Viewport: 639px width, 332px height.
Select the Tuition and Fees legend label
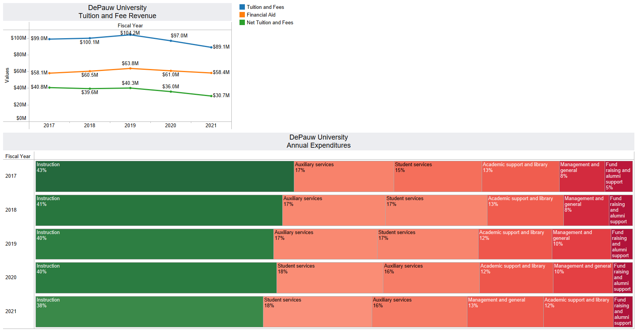[265, 7]
